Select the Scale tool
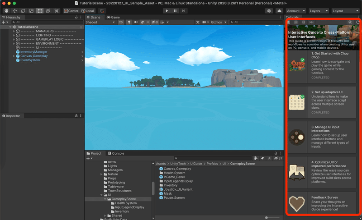Screen dimensions: 362x220 [31, 11]
